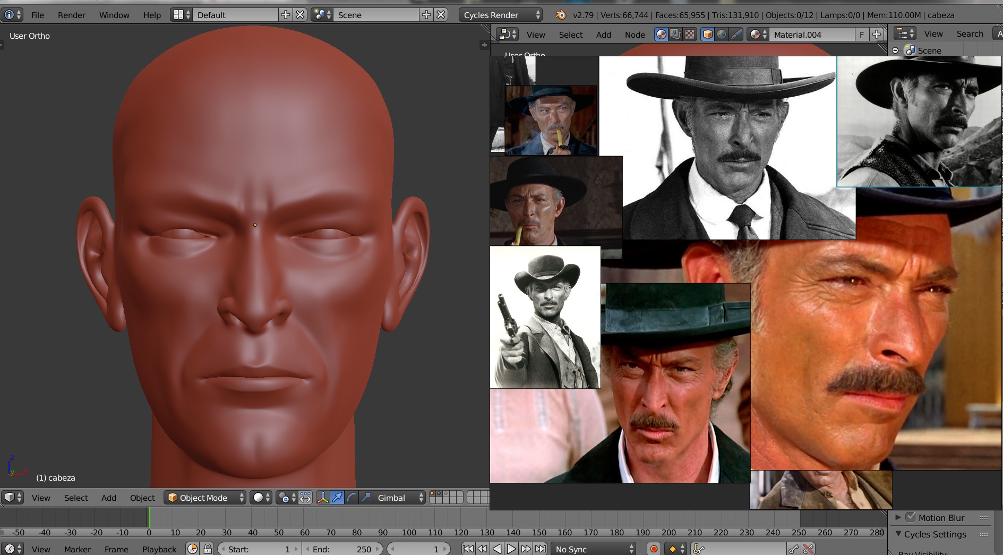Open the pivot point selector
The height and width of the screenshot is (555, 1003).
[287, 498]
